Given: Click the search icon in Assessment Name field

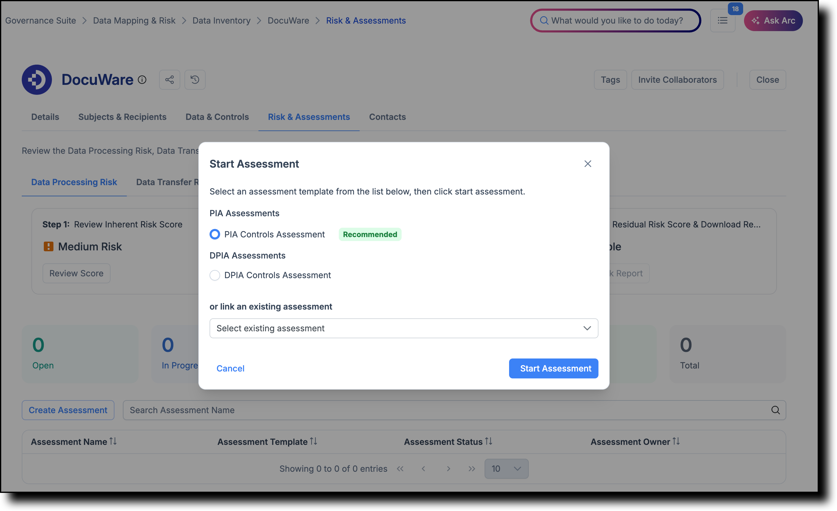Looking at the screenshot, I should pos(775,410).
